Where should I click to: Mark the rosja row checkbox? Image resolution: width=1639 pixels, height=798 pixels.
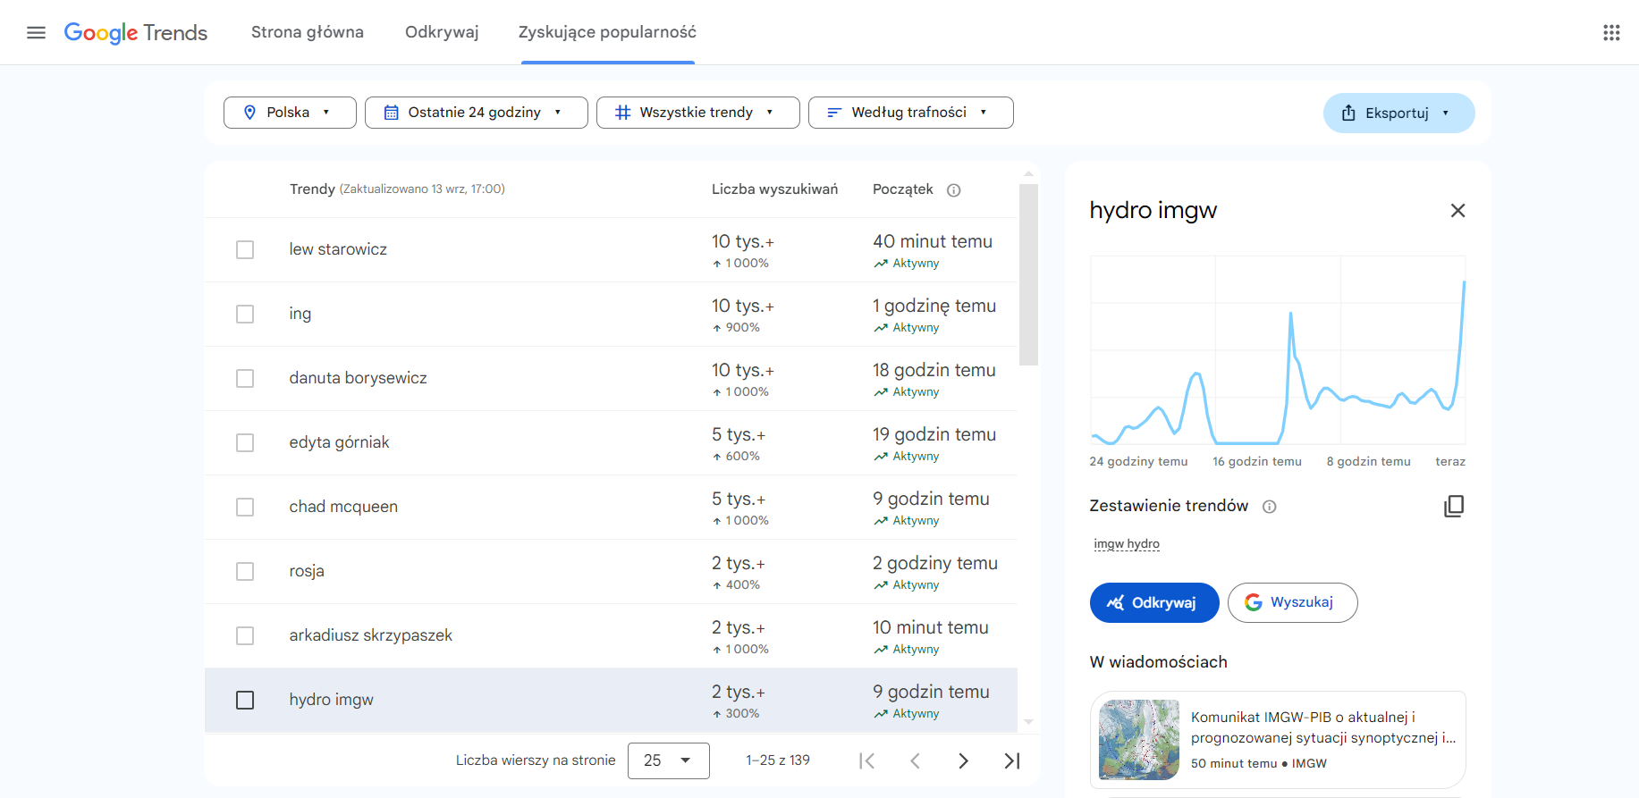pyautogui.click(x=245, y=571)
